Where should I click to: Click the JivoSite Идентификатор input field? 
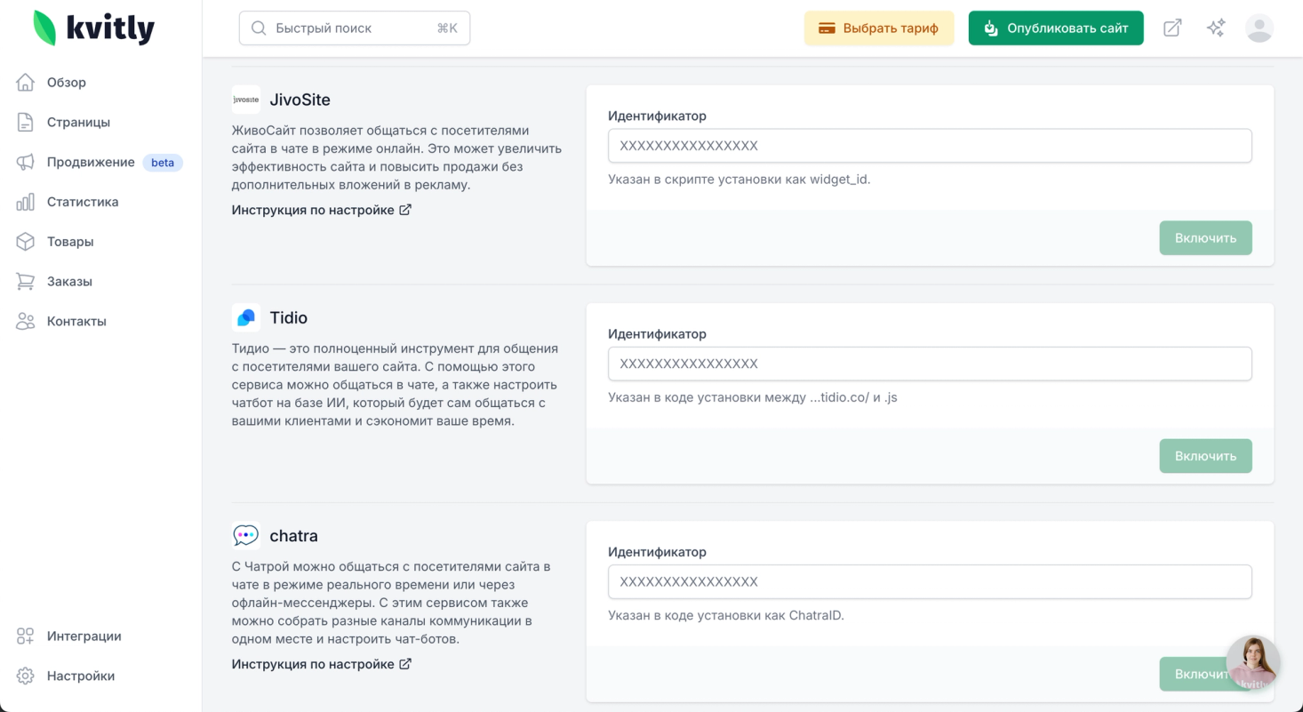click(x=930, y=146)
